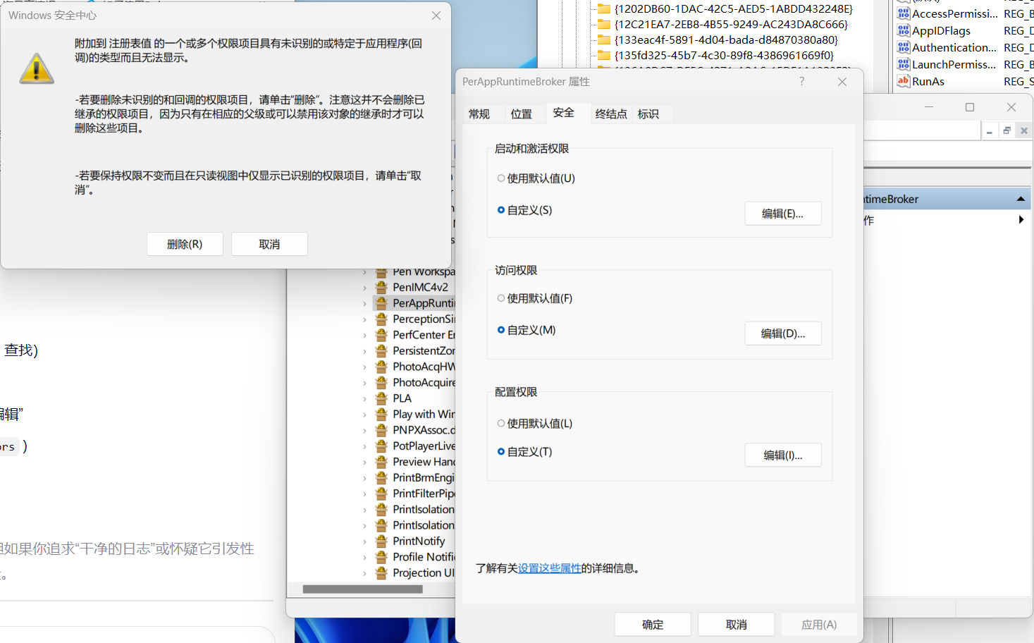Select the PLA registry key icon
The height and width of the screenshot is (643, 1034).
pyautogui.click(x=380, y=398)
